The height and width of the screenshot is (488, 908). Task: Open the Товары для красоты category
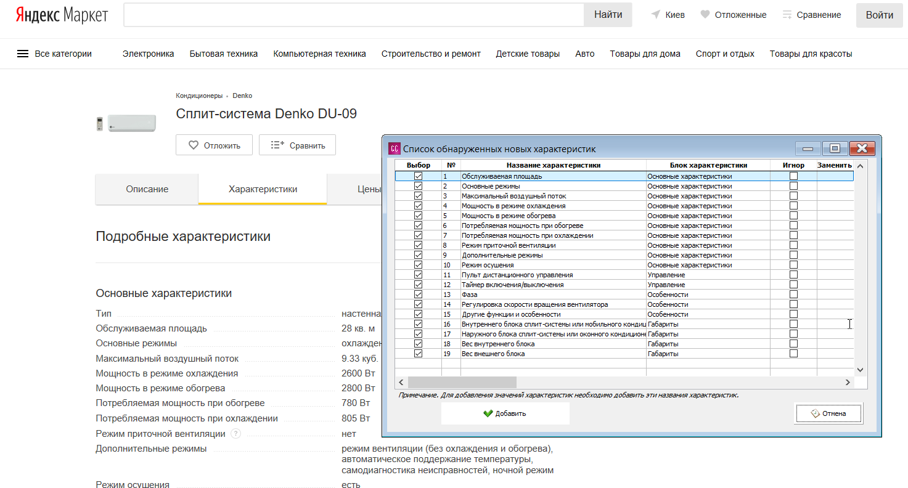point(811,54)
